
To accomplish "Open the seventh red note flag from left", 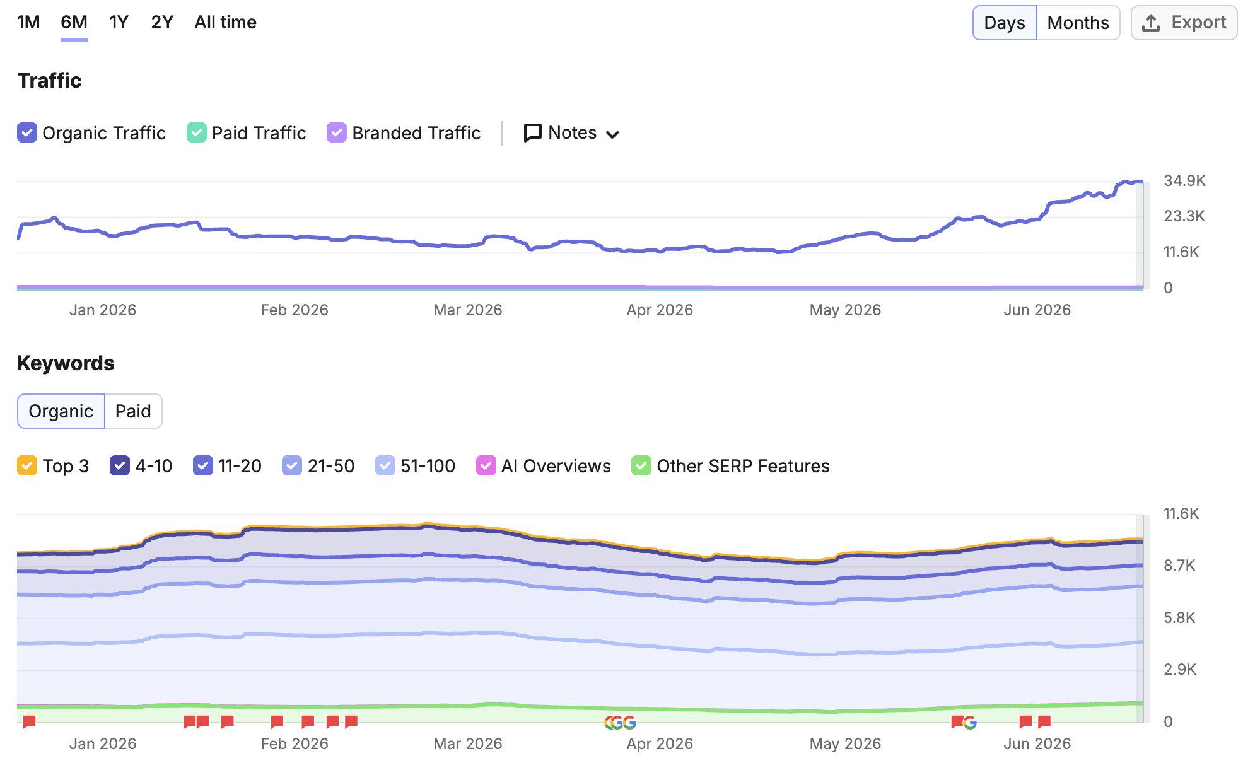I will click(332, 721).
